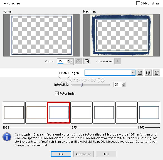Increase Intensität with up spinner arrow
The image size is (163, 160).
click(x=123, y=83)
